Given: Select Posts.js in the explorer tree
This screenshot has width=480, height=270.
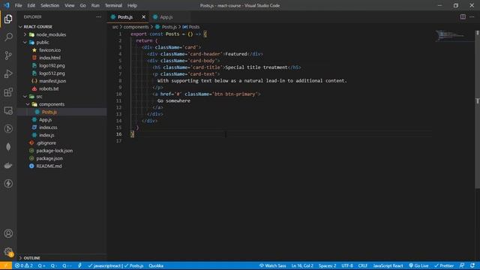Looking at the screenshot, I should [x=49, y=112].
